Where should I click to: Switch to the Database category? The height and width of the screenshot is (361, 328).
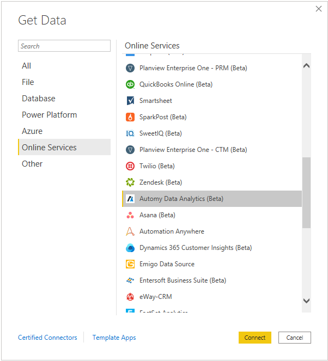(x=39, y=99)
